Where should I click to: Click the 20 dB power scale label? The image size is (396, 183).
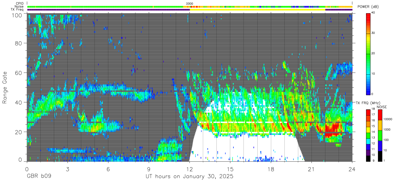(x=373, y=53)
